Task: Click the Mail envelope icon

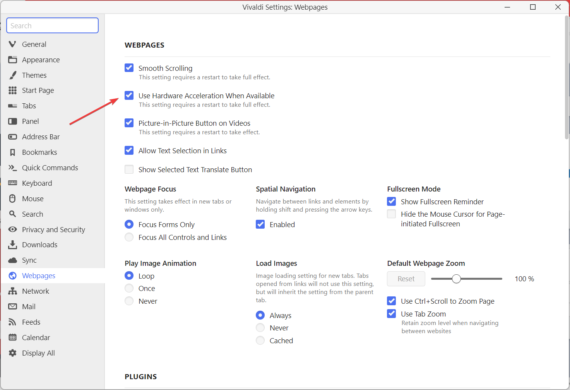Action: (x=12, y=306)
